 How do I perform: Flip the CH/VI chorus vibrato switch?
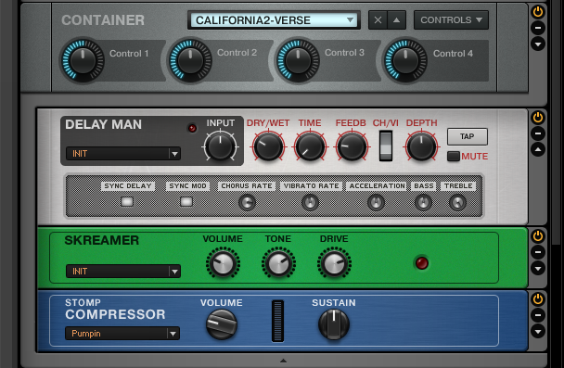[x=386, y=146]
